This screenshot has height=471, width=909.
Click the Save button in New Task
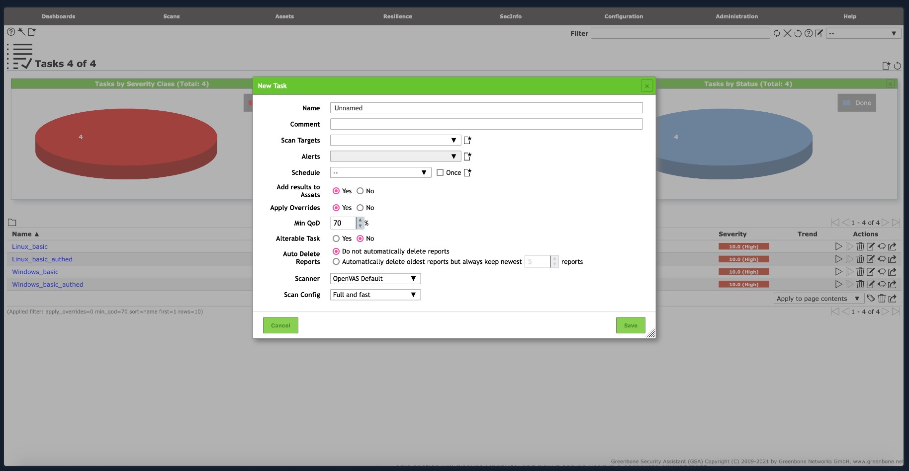click(x=631, y=325)
